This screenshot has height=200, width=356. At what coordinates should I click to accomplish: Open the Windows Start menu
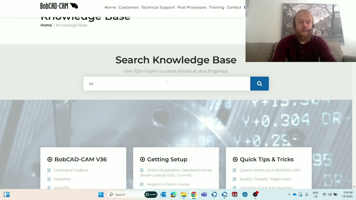(101, 194)
